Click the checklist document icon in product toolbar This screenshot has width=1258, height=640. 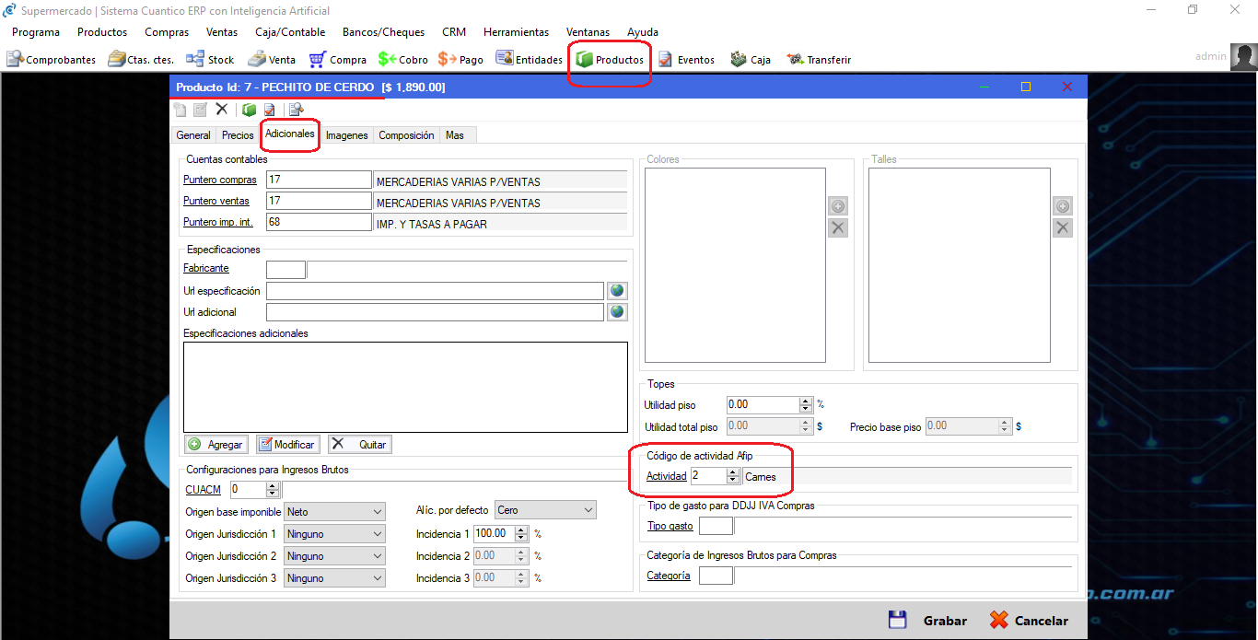(270, 110)
